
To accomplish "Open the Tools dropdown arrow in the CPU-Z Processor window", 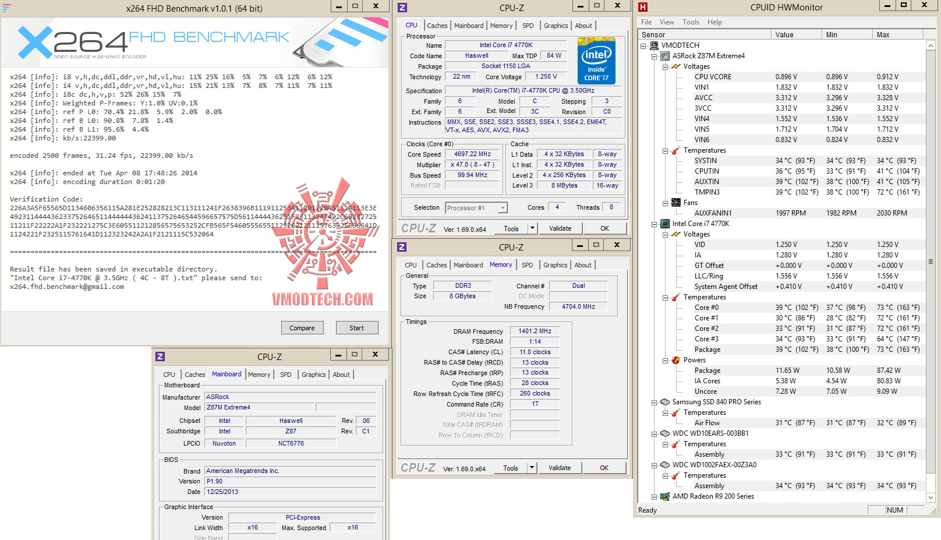I will [532, 228].
